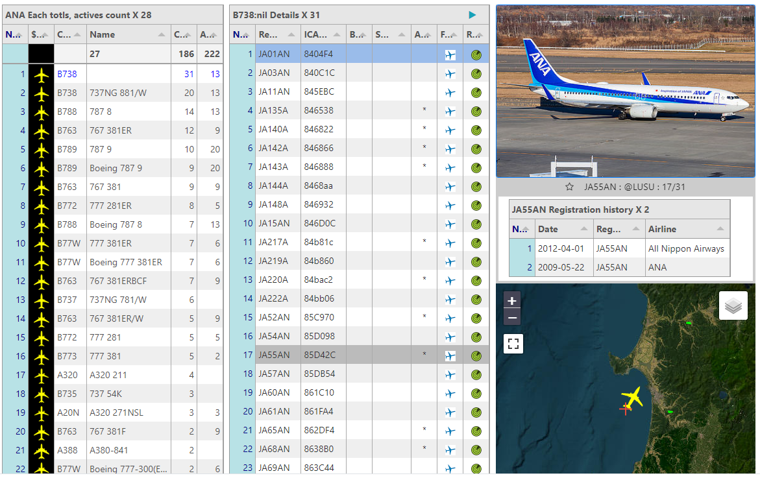Click the flight icon in the JA135A row
The width and height of the screenshot is (760, 491).
[x=450, y=112]
